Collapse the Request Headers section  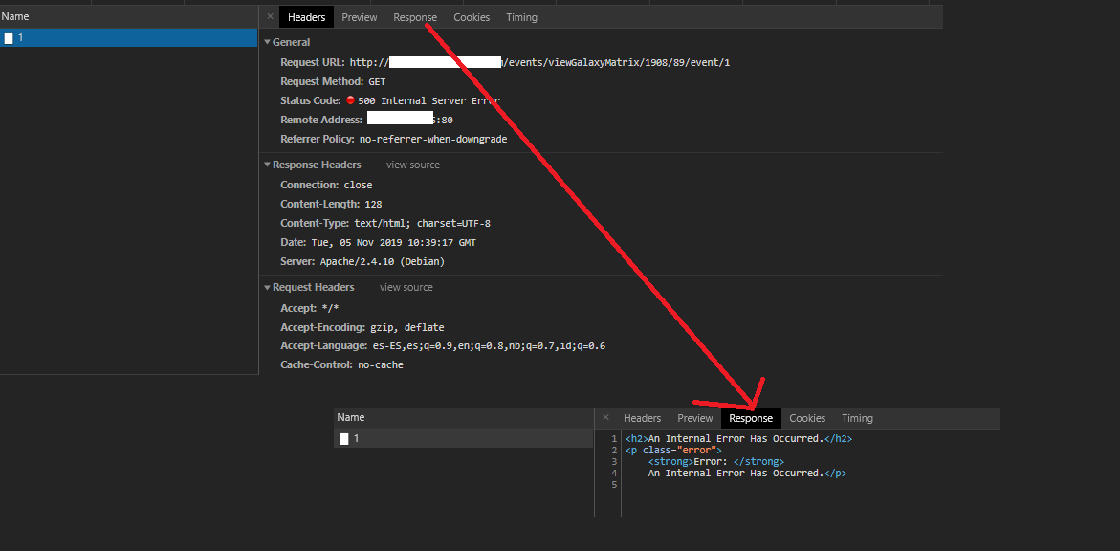[267, 287]
